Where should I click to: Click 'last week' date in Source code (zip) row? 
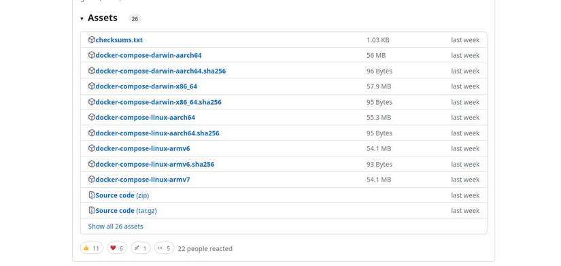[465, 195]
